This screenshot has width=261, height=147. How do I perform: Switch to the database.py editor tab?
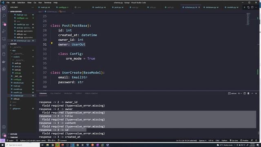[211, 7]
